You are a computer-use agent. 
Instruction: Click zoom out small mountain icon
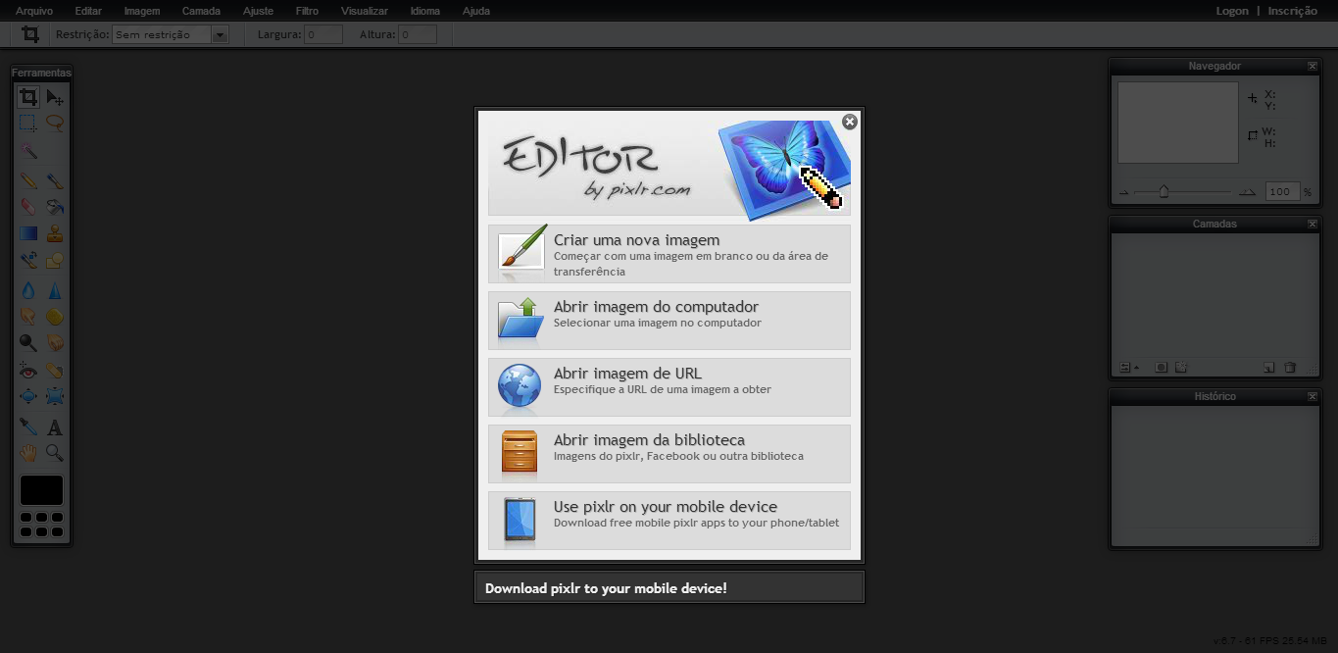(x=1124, y=193)
